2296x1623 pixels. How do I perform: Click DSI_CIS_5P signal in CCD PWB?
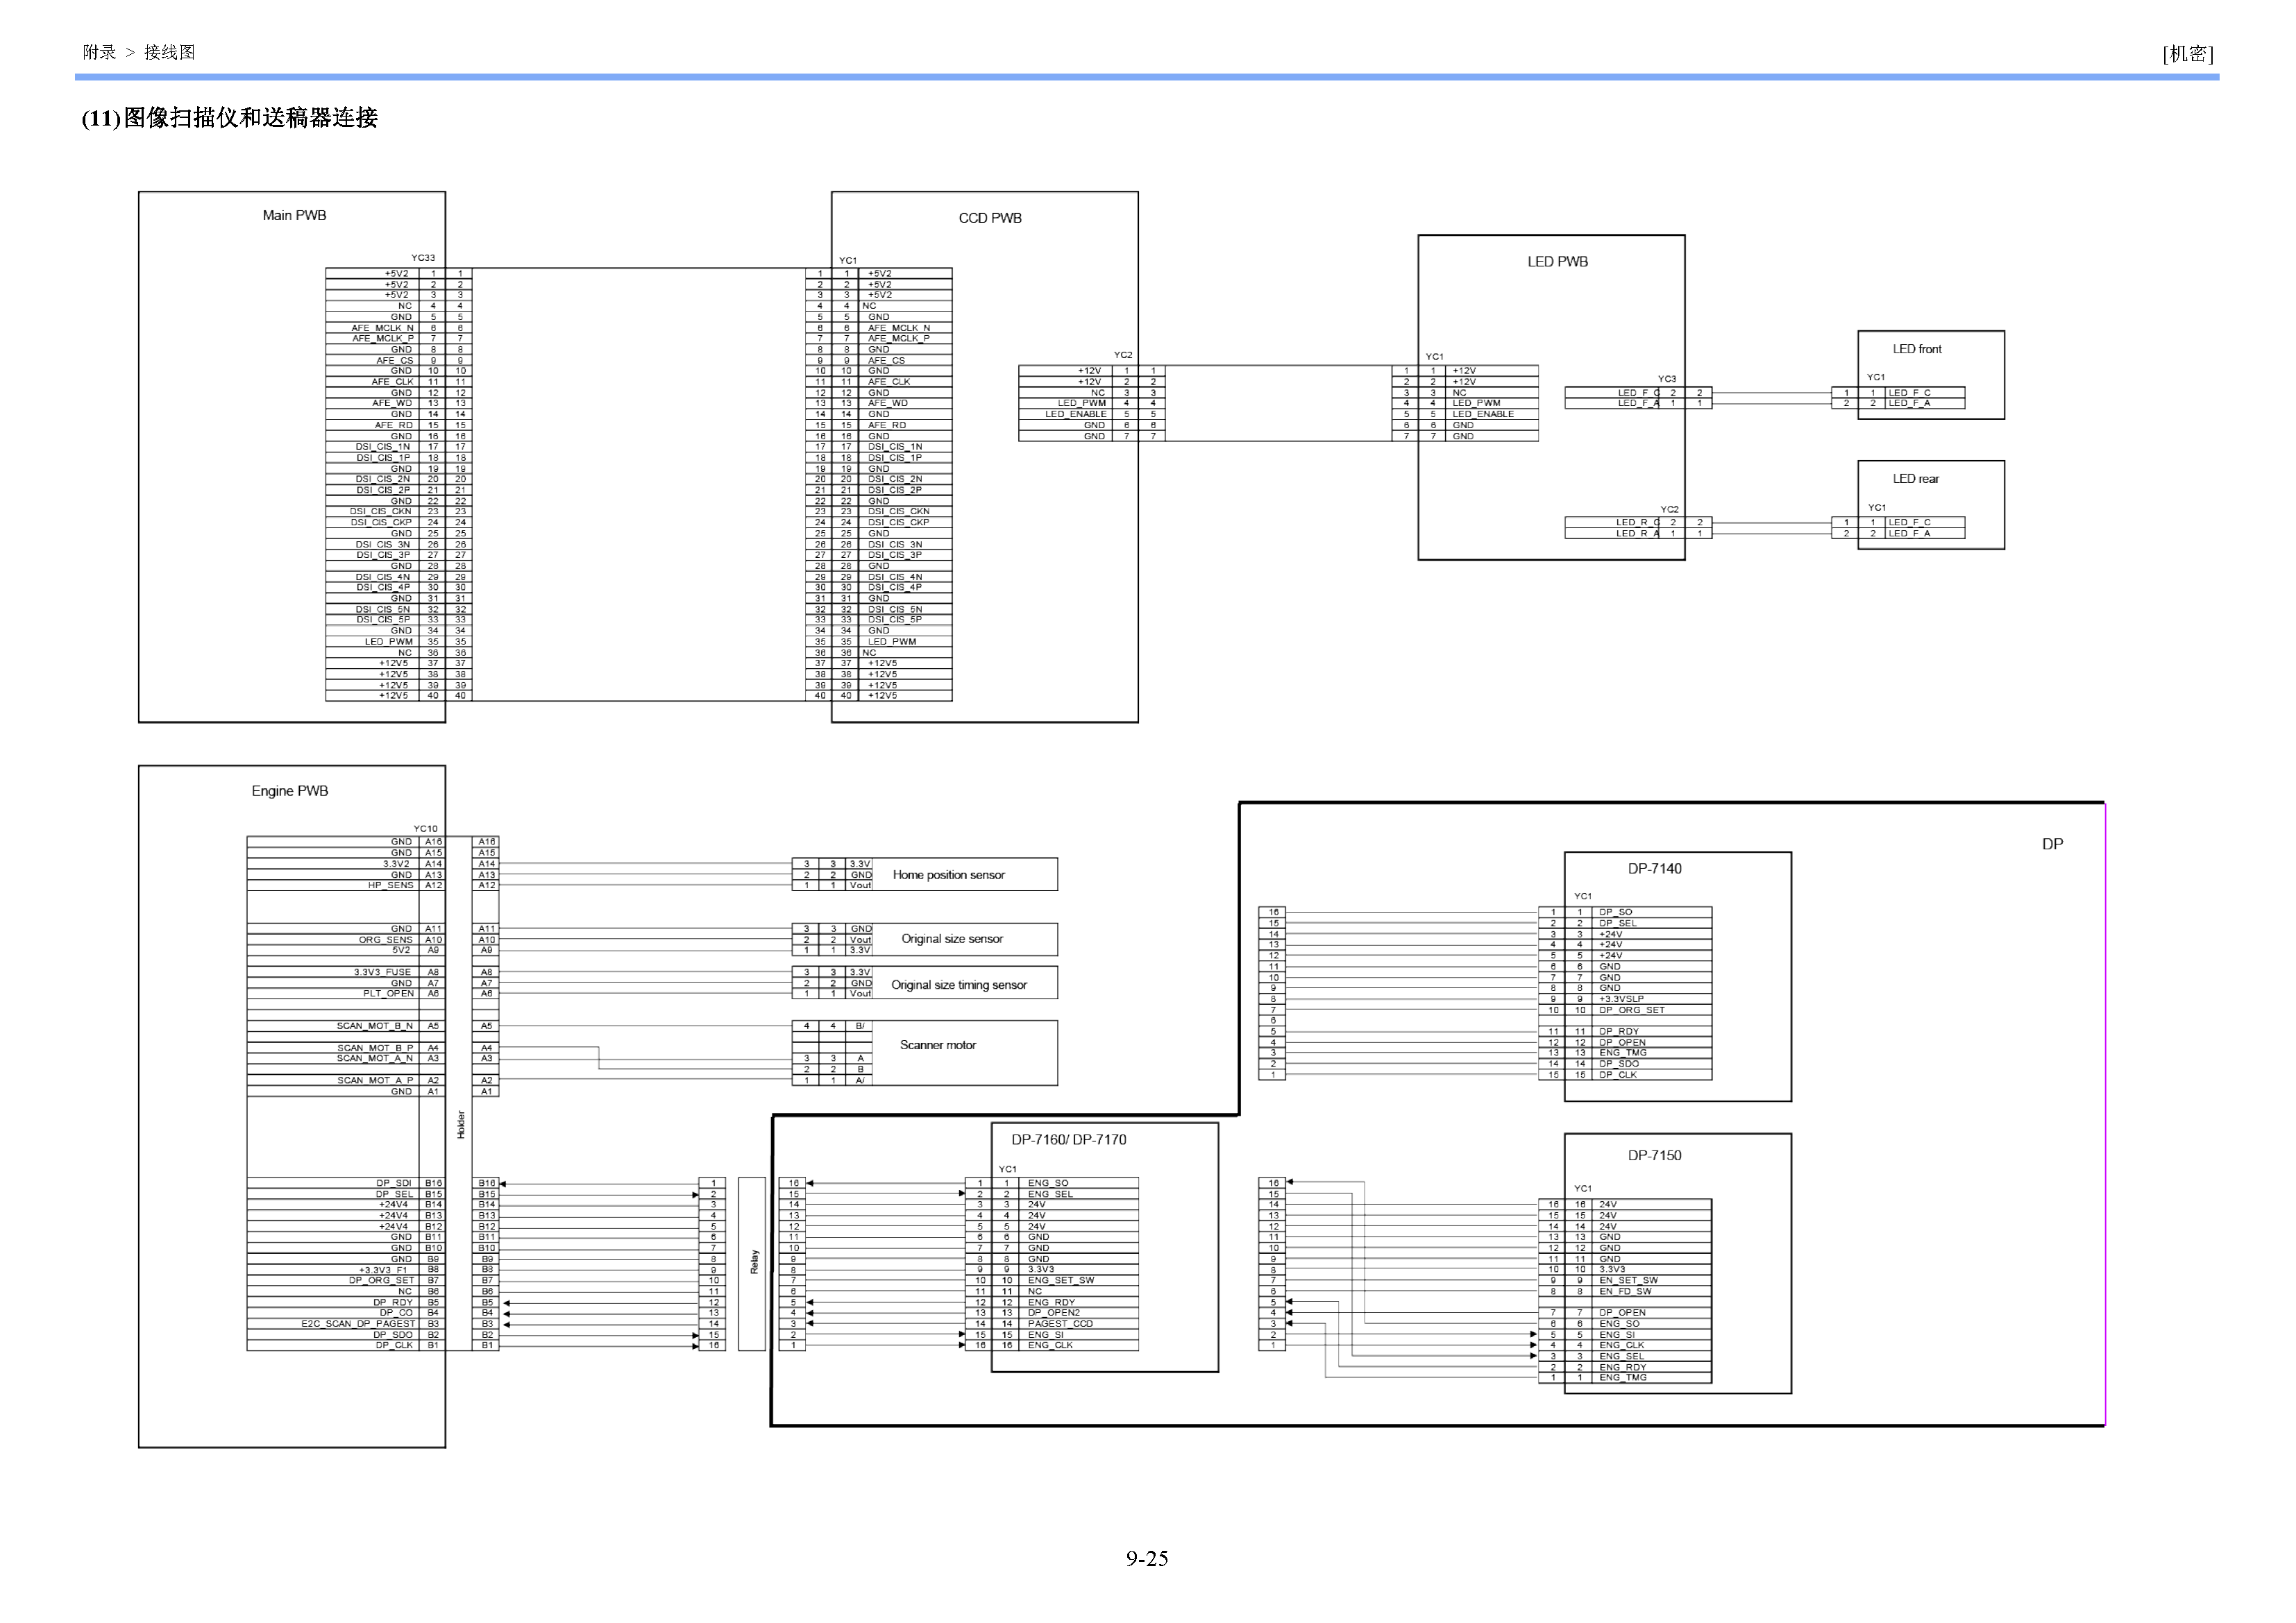point(894,620)
